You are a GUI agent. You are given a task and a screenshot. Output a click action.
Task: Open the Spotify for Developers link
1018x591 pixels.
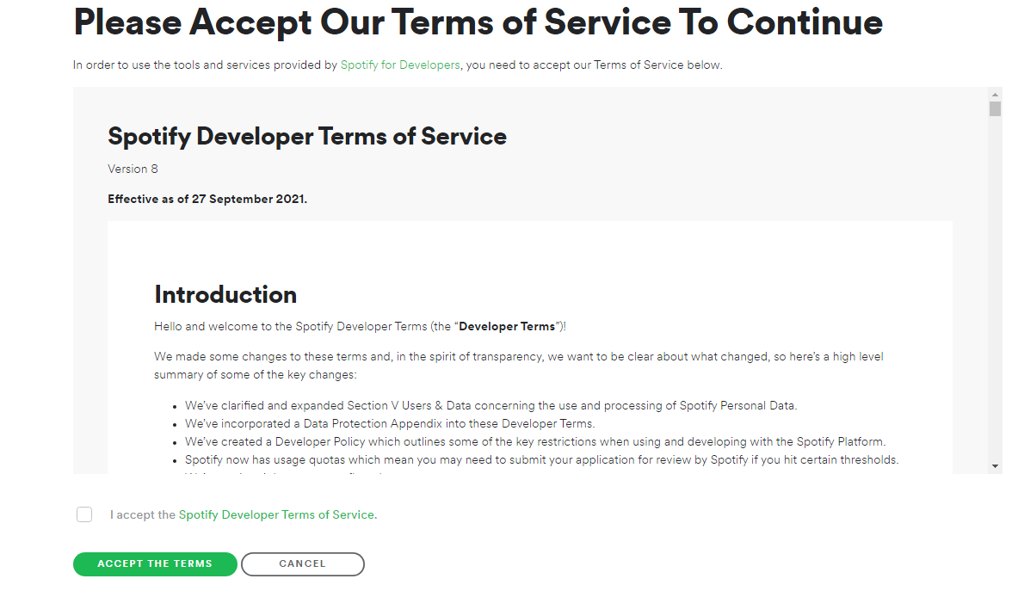click(x=400, y=65)
